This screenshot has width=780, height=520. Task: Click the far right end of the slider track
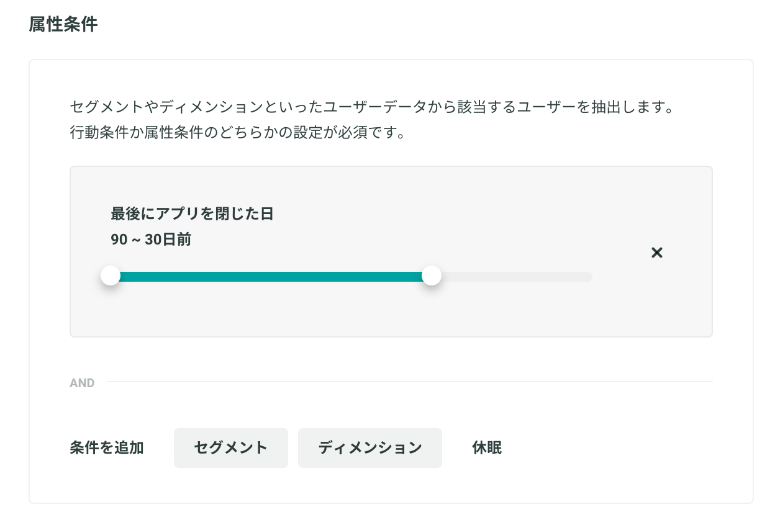[x=589, y=277]
